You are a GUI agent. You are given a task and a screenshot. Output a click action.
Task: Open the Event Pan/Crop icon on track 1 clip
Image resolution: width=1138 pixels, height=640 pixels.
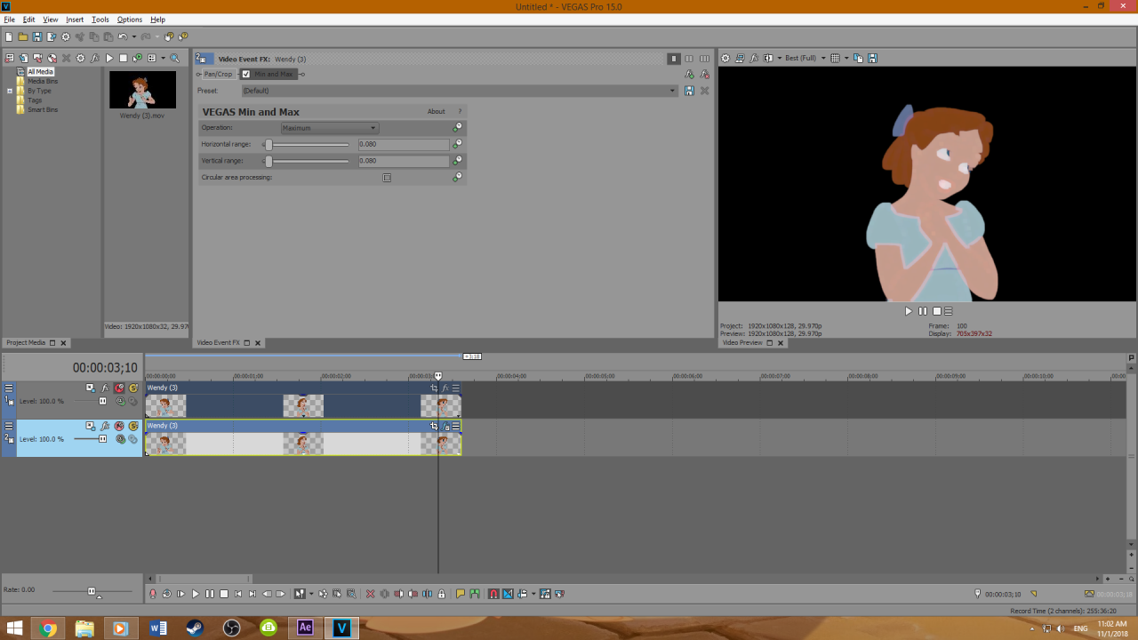tap(434, 388)
